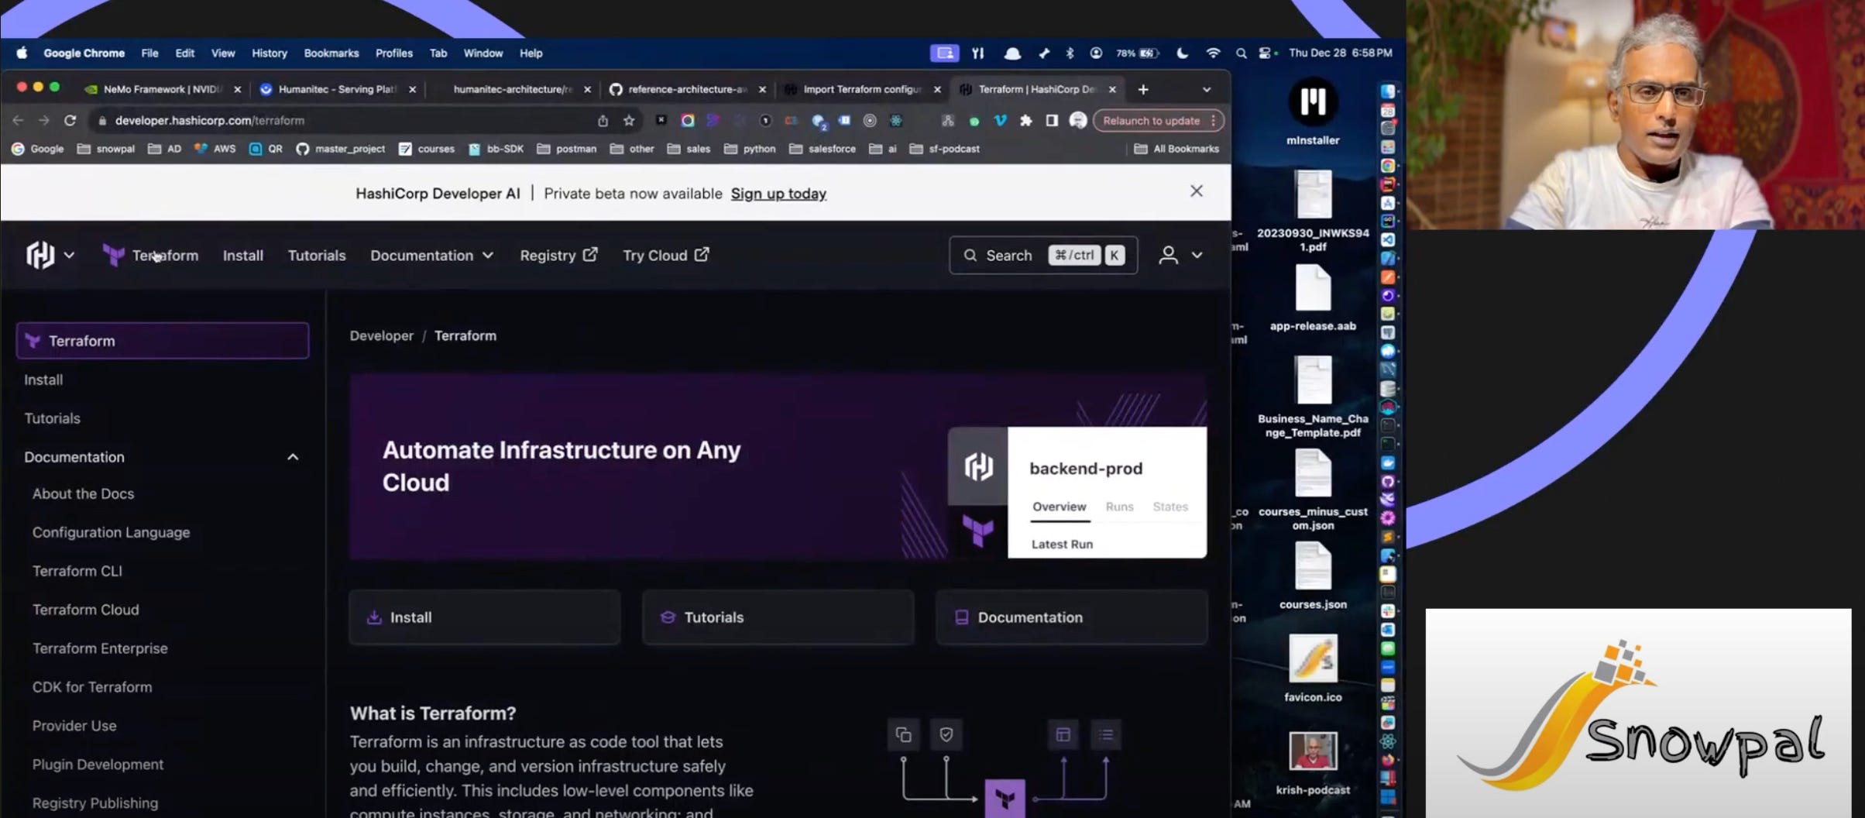Open About the Docs in the sidebar
Image resolution: width=1865 pixels, height=818 pixels.
coord(83,494)
